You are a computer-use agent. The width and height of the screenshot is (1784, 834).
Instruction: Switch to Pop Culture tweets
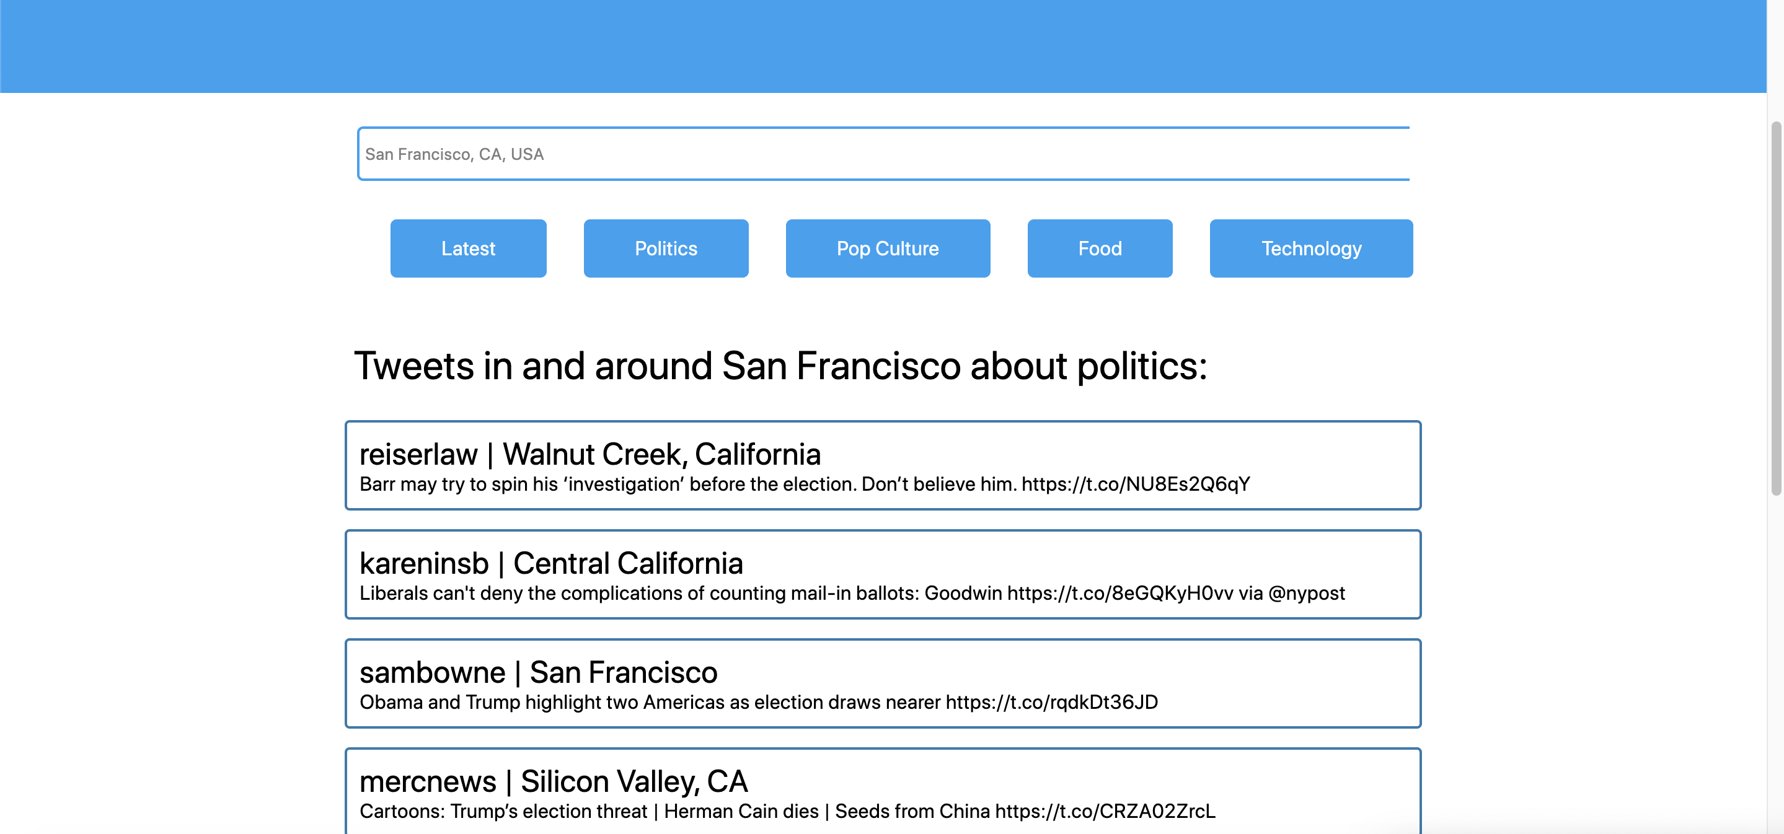click(887, 248)
